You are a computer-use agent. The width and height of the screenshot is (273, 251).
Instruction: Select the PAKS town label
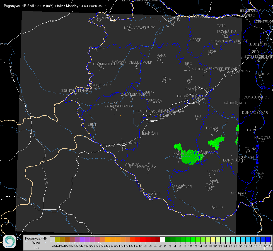click(251, 130)
